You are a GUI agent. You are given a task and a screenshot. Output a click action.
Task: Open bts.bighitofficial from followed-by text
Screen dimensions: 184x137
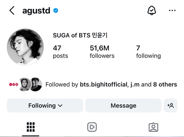pyautogui.click(x=103, y=85)
